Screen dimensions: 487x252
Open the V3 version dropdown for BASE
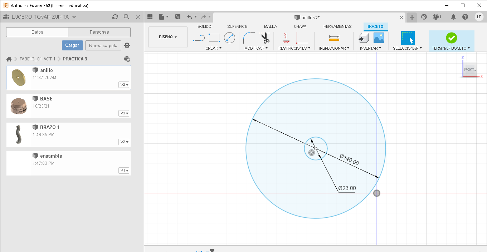(x=124, y=113)
